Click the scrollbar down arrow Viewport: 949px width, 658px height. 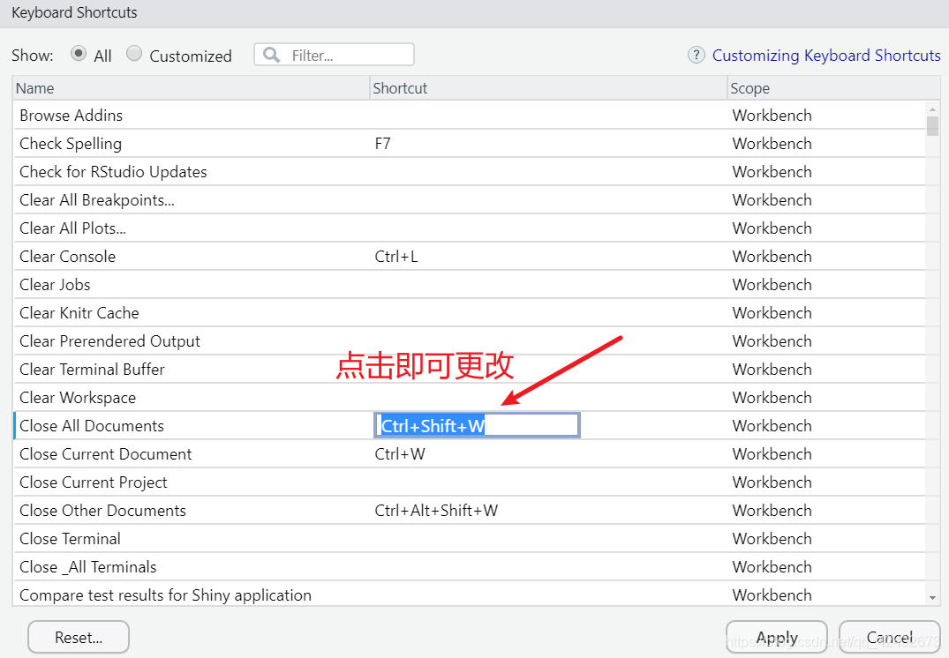pyautogui.click(x=932, y=597)
